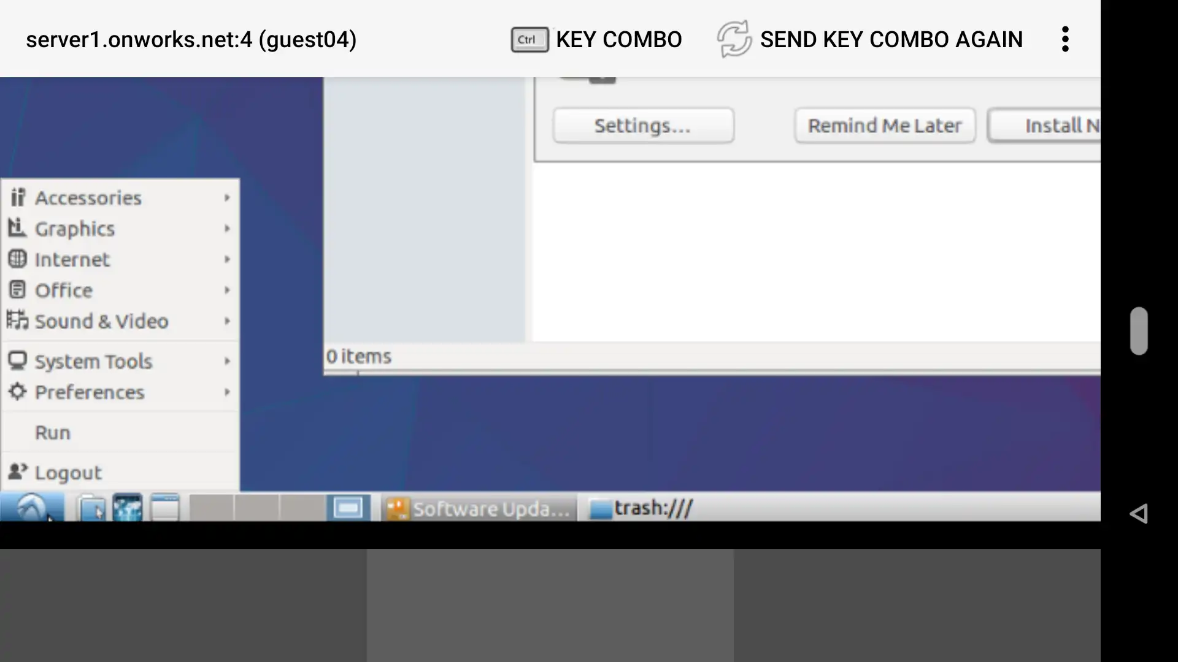
Task: Click the System Tools submenu arrow
Action: tap(226, 360)
